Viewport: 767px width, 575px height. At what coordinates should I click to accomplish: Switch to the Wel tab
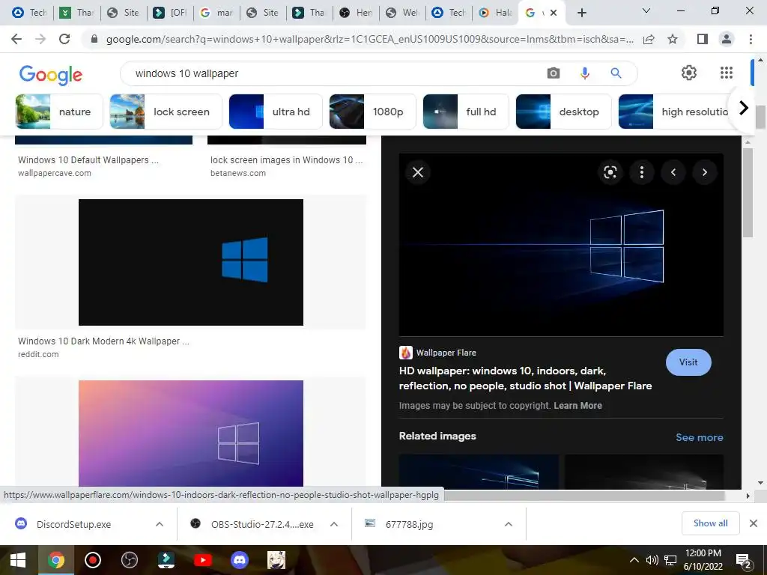pos(402,13)
